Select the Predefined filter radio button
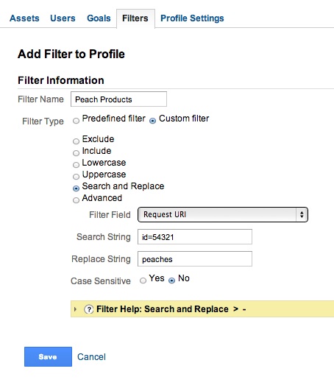The image size is (334, 388). coord(77,121)
